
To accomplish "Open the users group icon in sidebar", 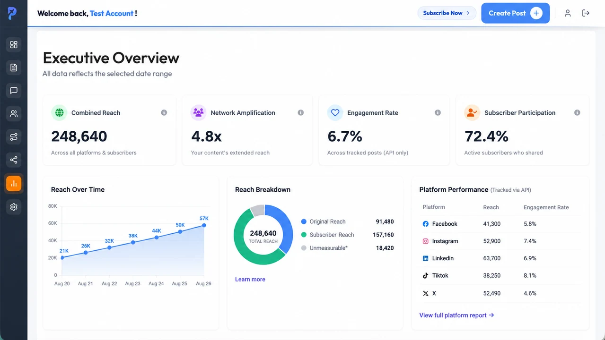I will [x=14, y=114].
